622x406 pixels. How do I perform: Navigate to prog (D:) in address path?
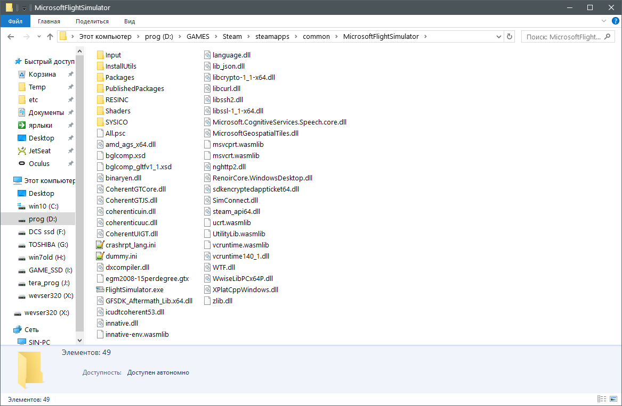coord(159,36)
